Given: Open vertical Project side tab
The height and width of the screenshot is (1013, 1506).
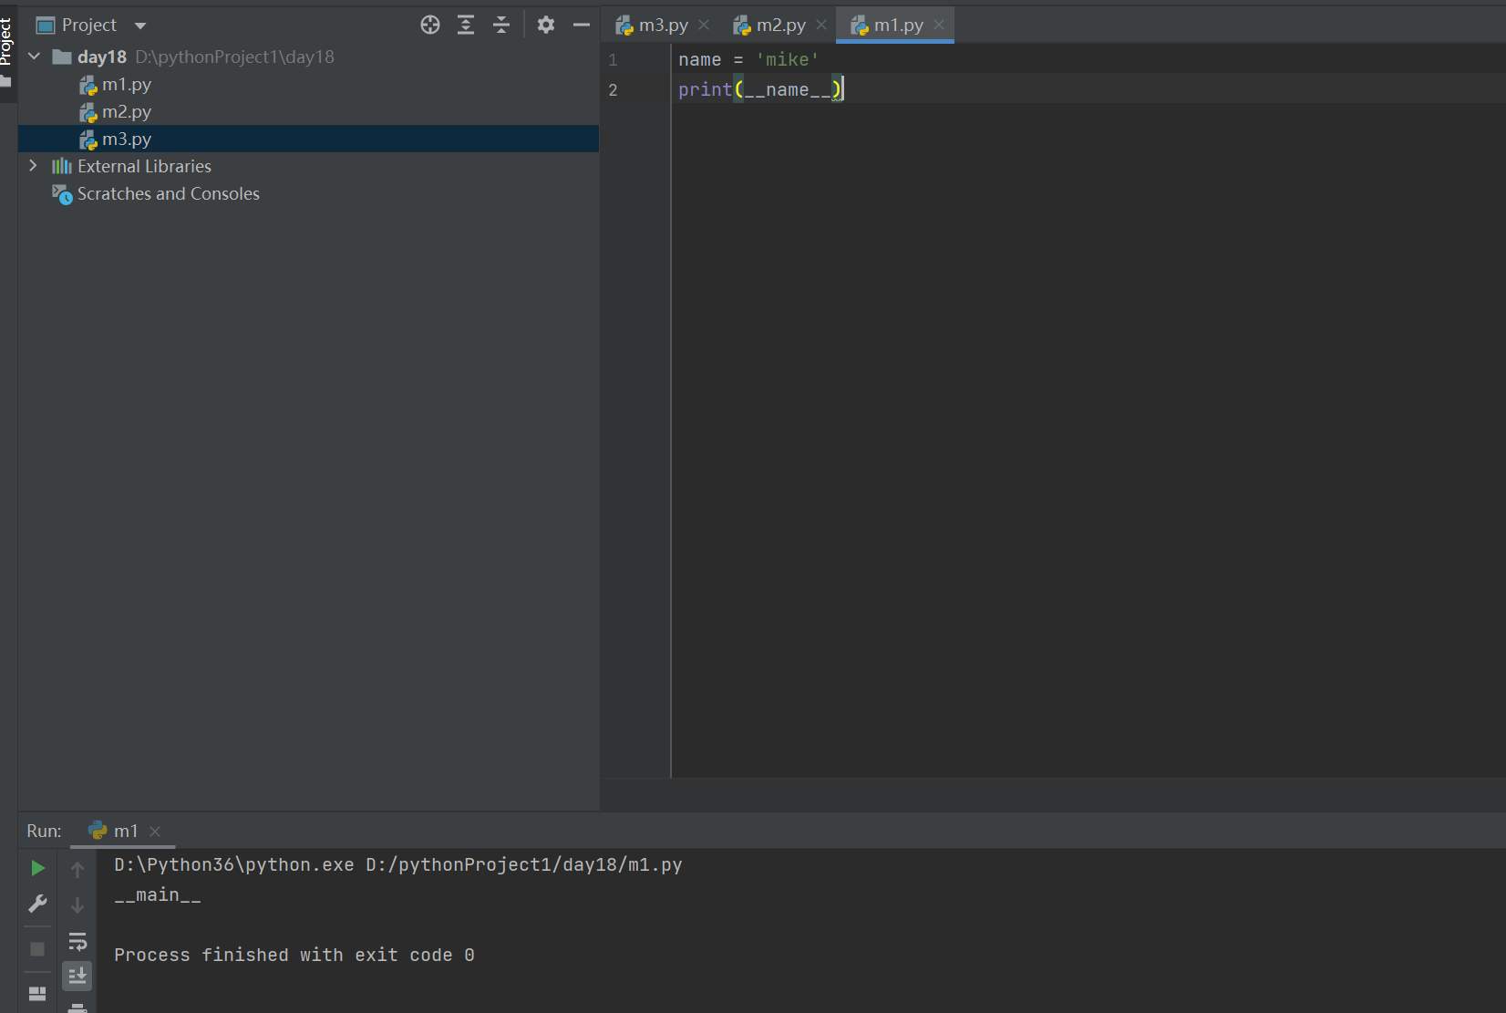Looking at the screenshot, I should point(7,53).
